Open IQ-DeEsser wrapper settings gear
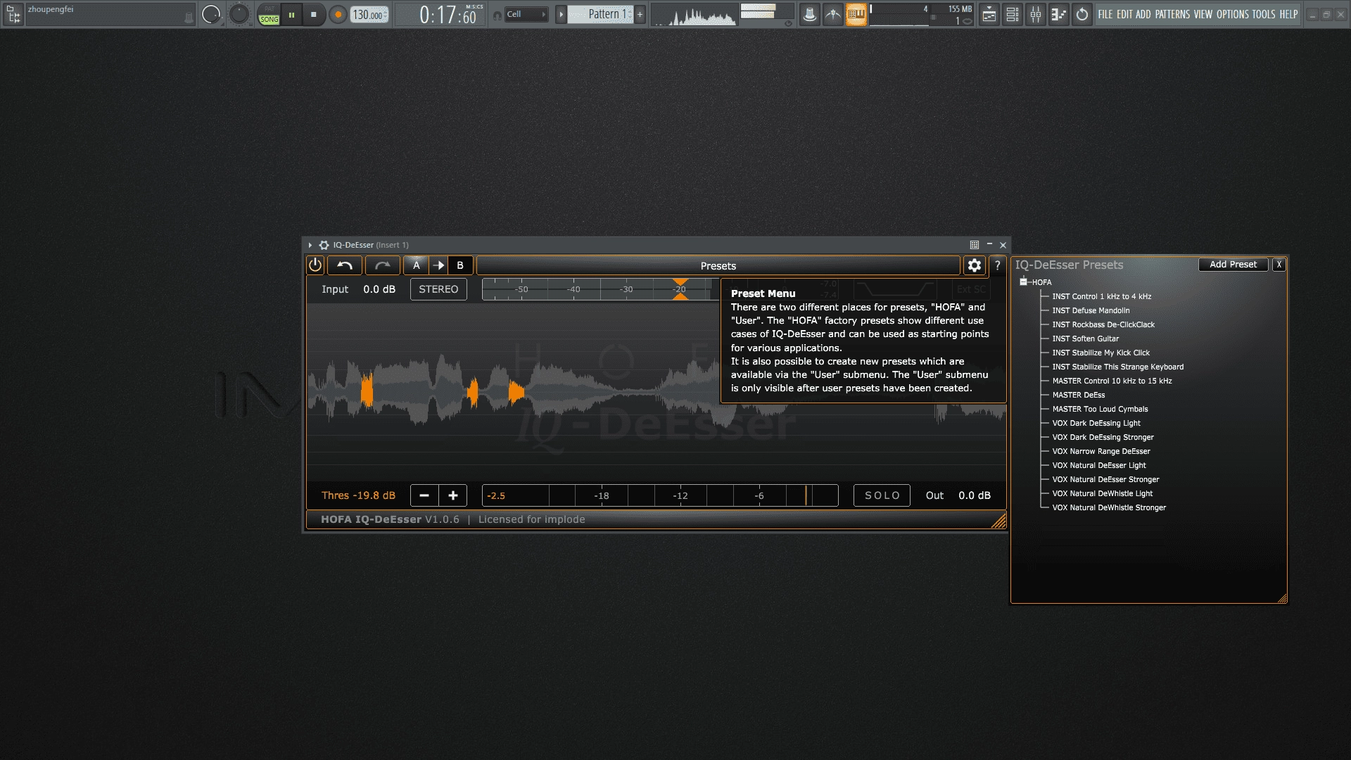Image resolution: width=1351 pixels, height=760 pixels. pyautogui.click(x=324, y=245)
